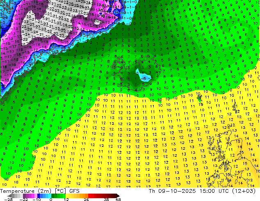260x201 pixels.
Task: Click the "-28" legend label
Action: [x=8, y=199]
